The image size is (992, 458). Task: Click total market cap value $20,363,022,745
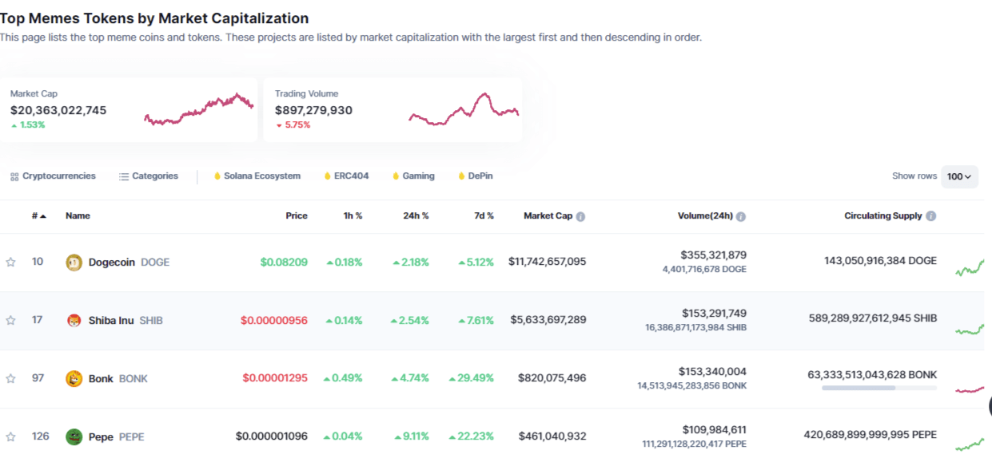(58, 111)
